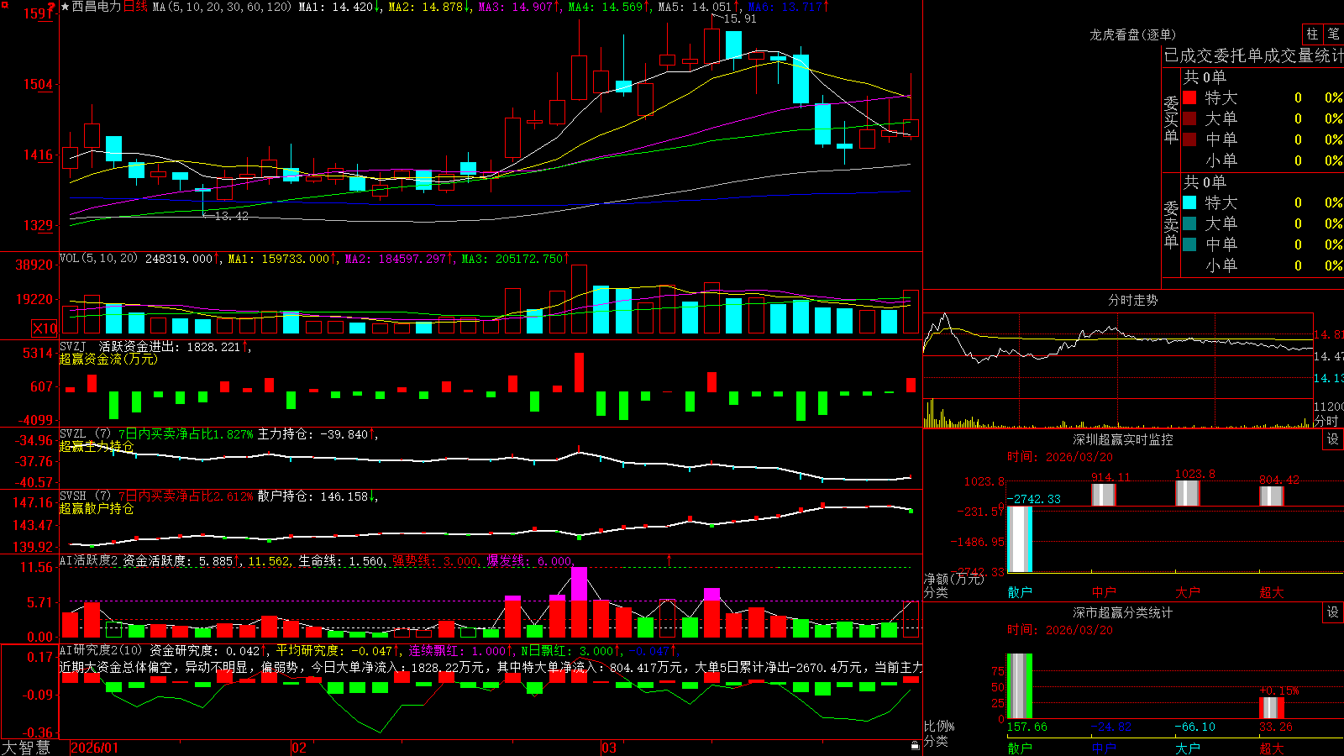Open 设 settings for 深市超赢分类统计

[1333, 612]
